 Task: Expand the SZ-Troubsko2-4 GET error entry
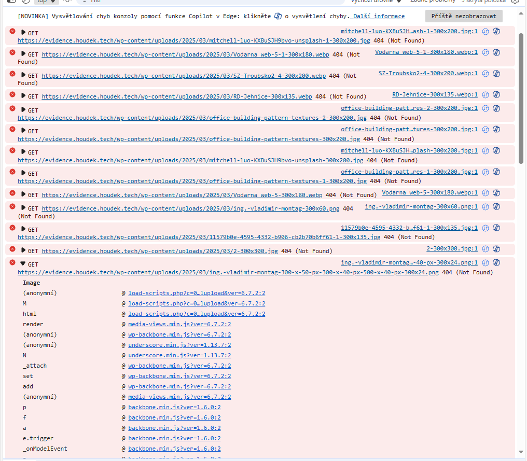tap(23, 75)
